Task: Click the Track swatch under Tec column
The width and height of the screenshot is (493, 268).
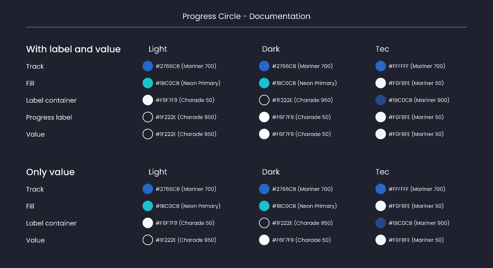Action: [x=380, y=66]
